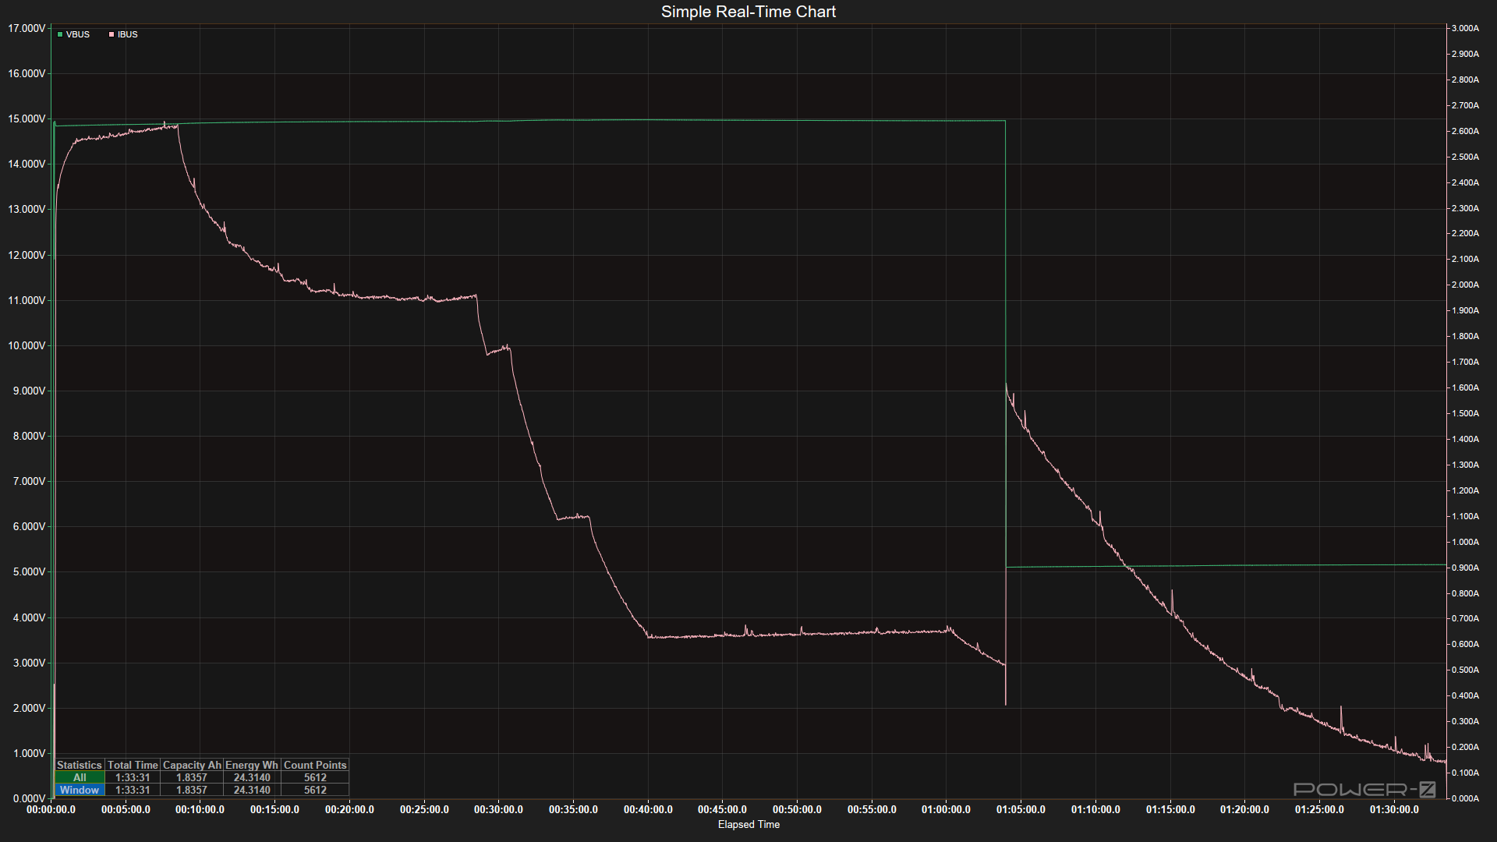The height and width of the screenshot is (842, 1497).
Task: Toggle the IBUS series via its legend label
Action: (x=128, y=34)
